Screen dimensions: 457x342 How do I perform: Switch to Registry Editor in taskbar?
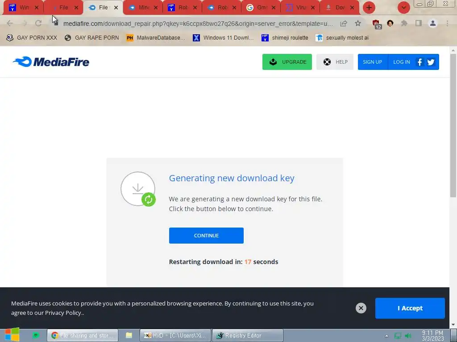pos(247,335)
